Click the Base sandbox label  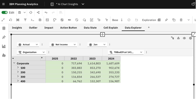coord(115,20)
